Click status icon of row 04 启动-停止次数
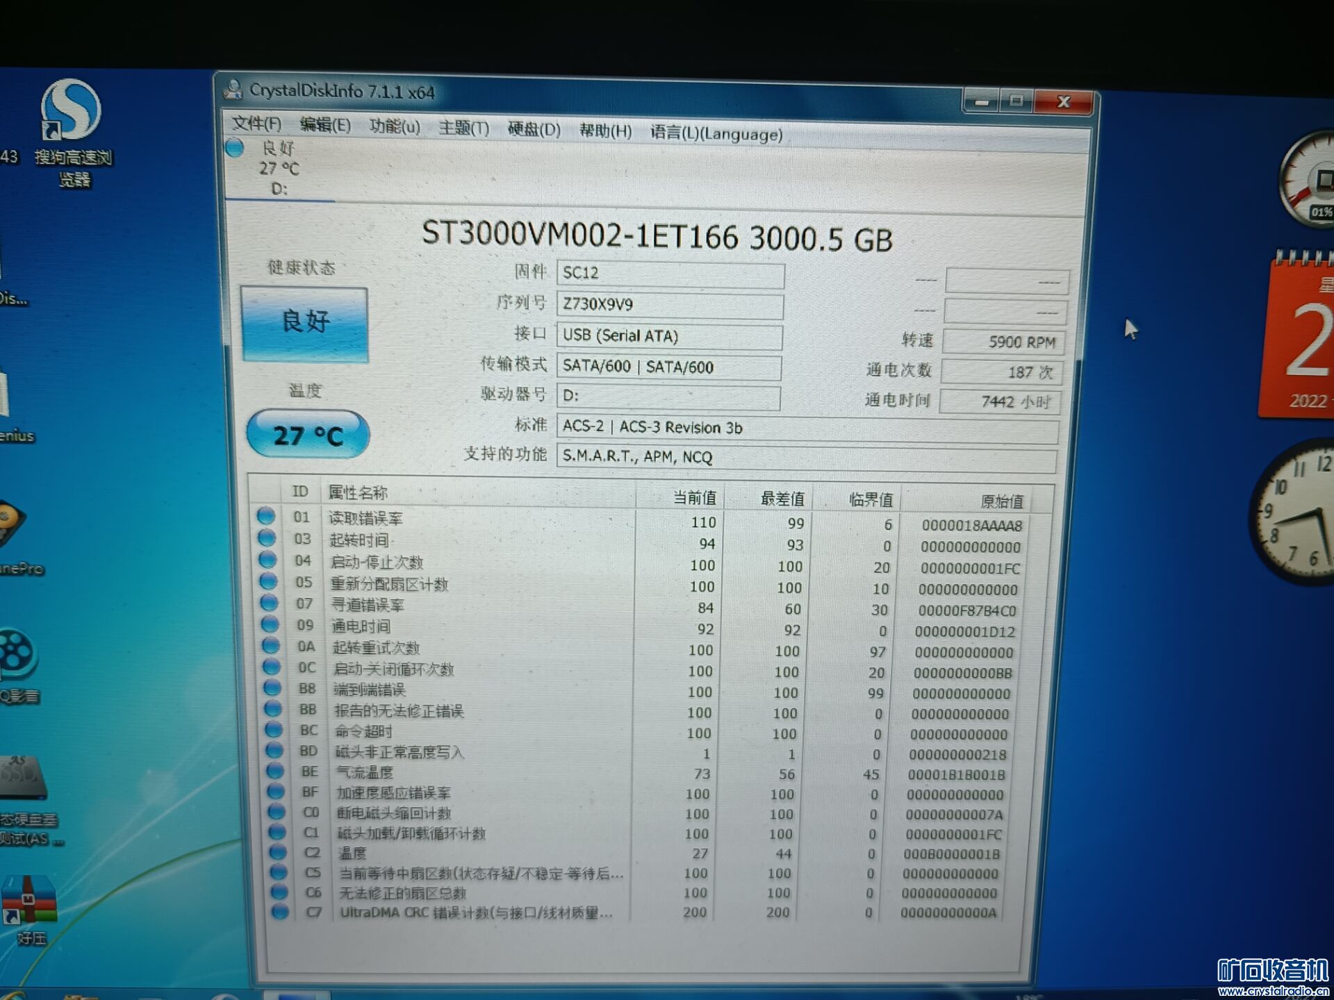Image resolution: width=1334 pixels, height=1000 pixels. 267,559
